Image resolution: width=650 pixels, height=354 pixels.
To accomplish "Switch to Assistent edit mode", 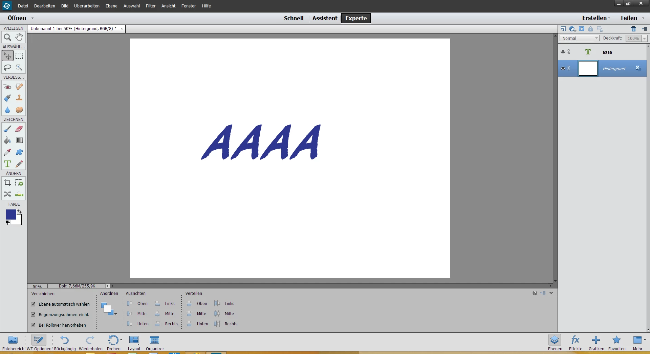I will 325,18.
